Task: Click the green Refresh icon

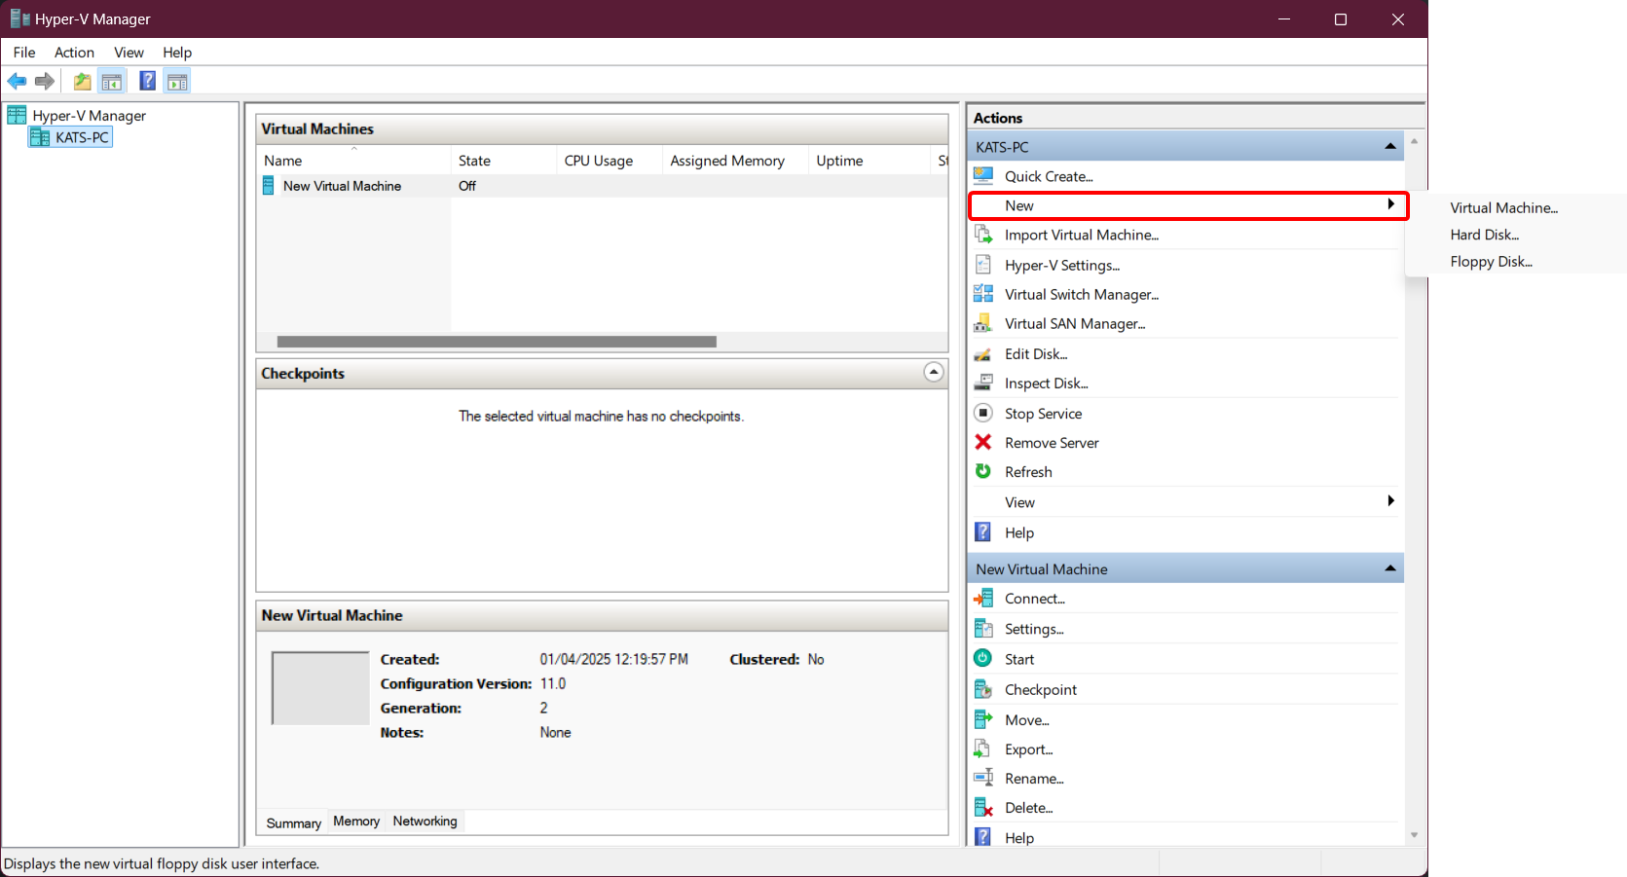Action: pos(983,471)
